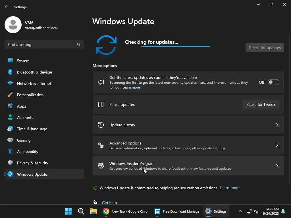
Task: Open System settings category
Action: pyautogui.click(x=44, y=61)
